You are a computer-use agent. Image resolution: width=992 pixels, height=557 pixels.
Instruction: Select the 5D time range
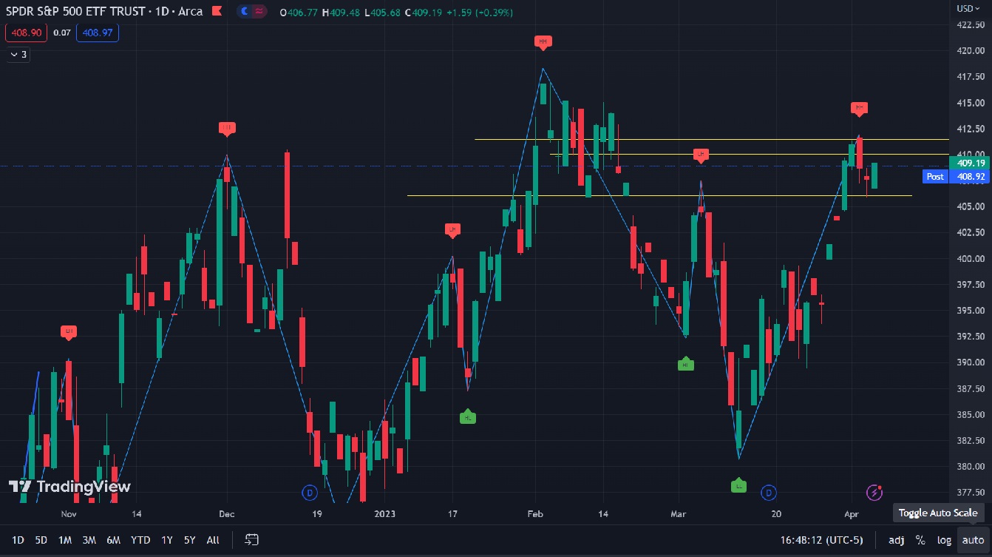tap(41, 540)
